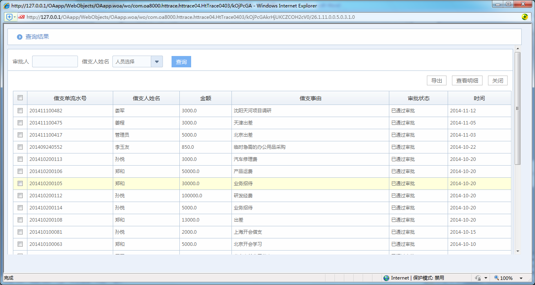This screenshot has height=285, width=535.
Task: Click the Internet Explorer logo in title bar
Action: (7, 6)
